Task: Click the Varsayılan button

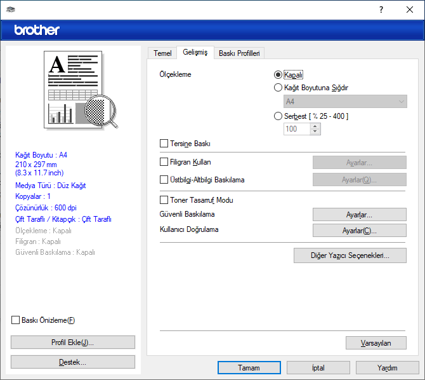Action: (x=376, y=343)
